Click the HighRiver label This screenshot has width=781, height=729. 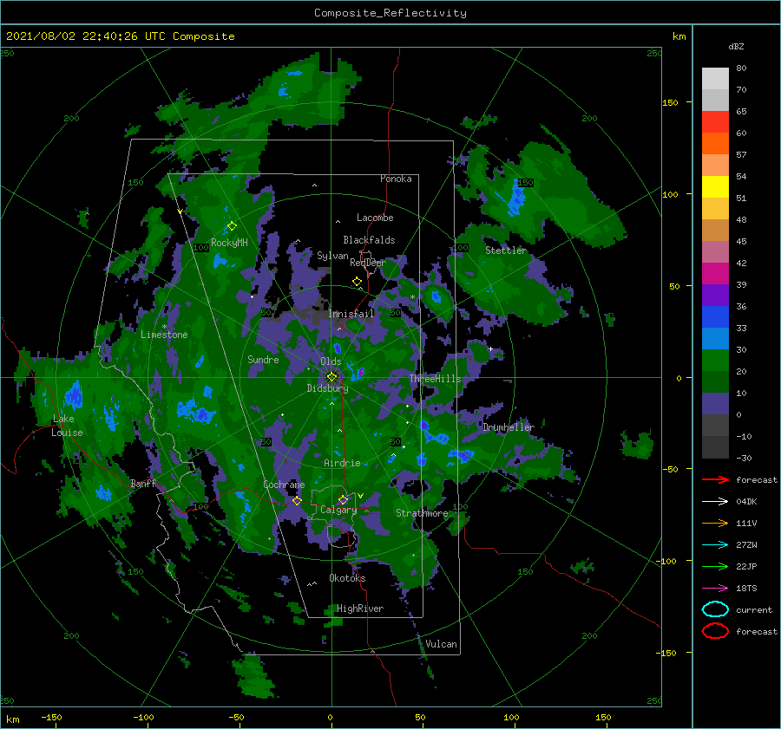coord(360,609)
